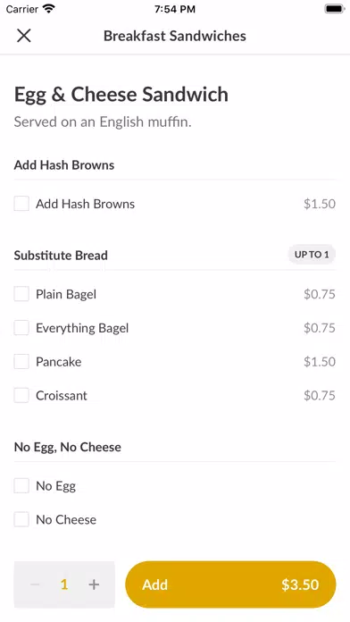Decrease quantity with the minus icon
This screenshot has width=350, height=622.
tap(35, 584)
